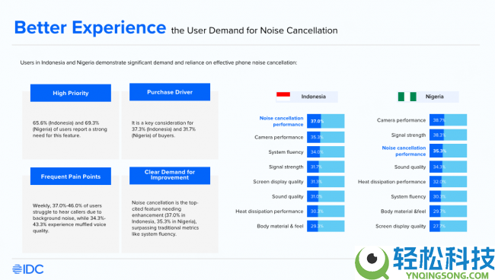Image resolution: width=495 pixels, height=280 pixels.
Task: Click Indonesia's 29.3% body material bar
Action: click(325, 226)
